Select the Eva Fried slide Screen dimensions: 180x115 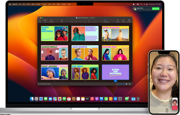click(85, 72)
